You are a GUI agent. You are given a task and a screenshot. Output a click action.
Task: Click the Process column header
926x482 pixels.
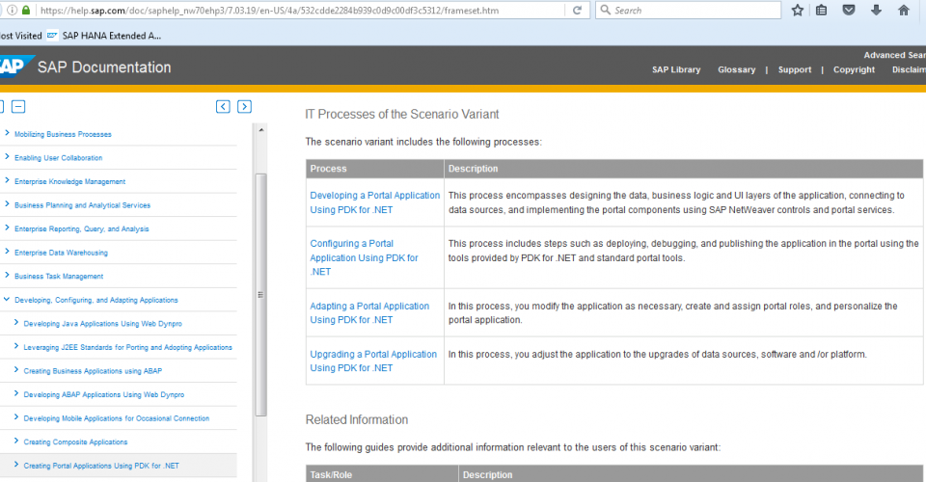374,169
